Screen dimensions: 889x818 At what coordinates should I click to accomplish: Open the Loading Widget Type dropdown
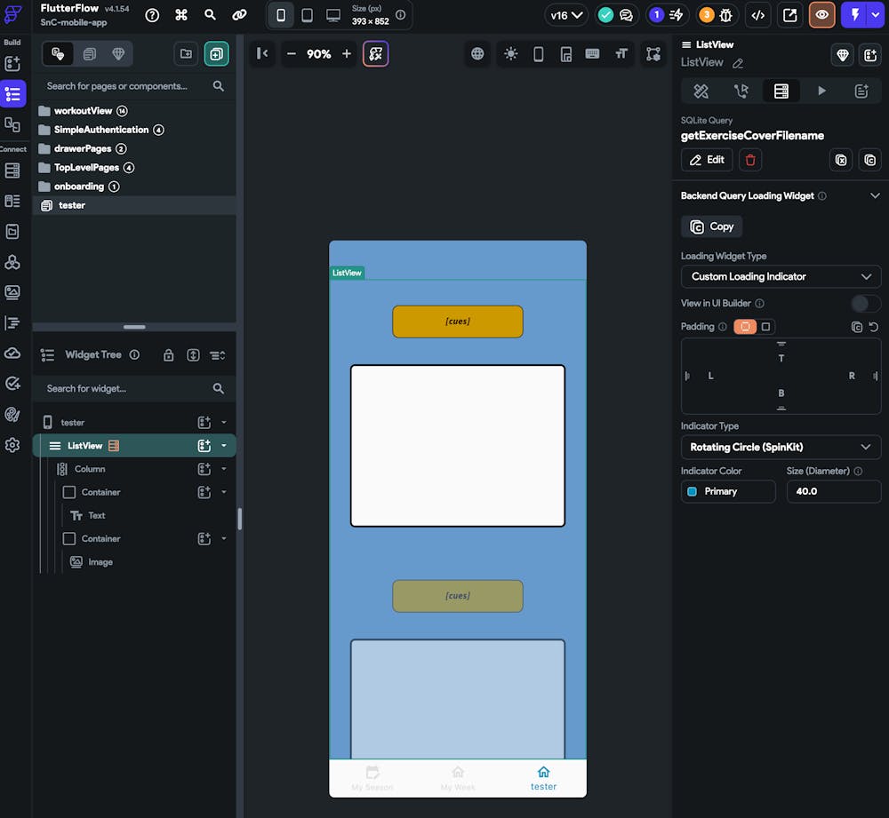pos(781,276)
